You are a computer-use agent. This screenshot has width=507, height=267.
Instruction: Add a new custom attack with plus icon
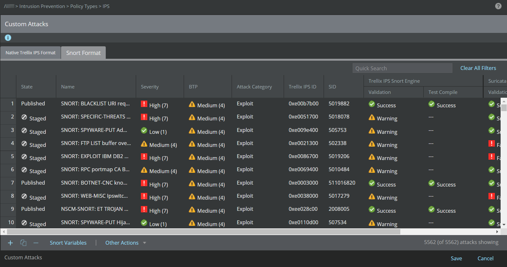10,243
